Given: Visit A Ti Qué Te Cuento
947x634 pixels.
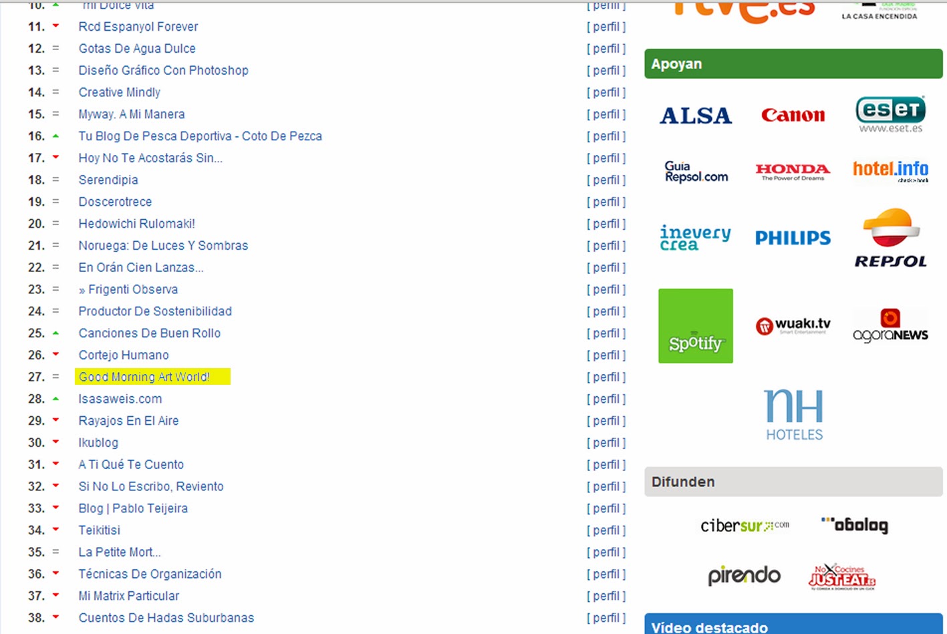Looking at the screenshot, I should pos(131,464).
